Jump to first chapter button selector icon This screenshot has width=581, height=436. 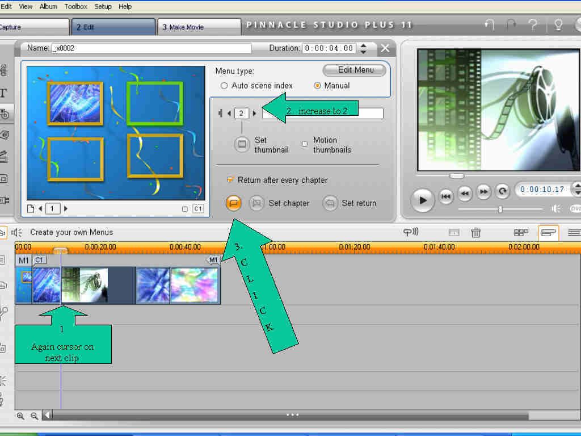click(220, 113)
